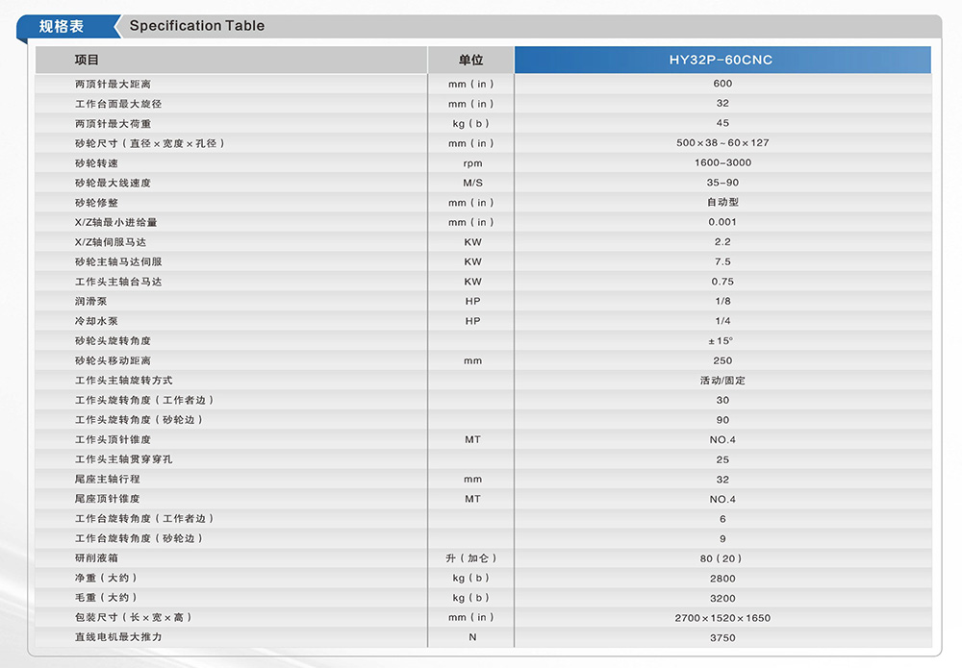Select the ±15° rotation angle value
962x668 pixels.
tap(722, 341)
